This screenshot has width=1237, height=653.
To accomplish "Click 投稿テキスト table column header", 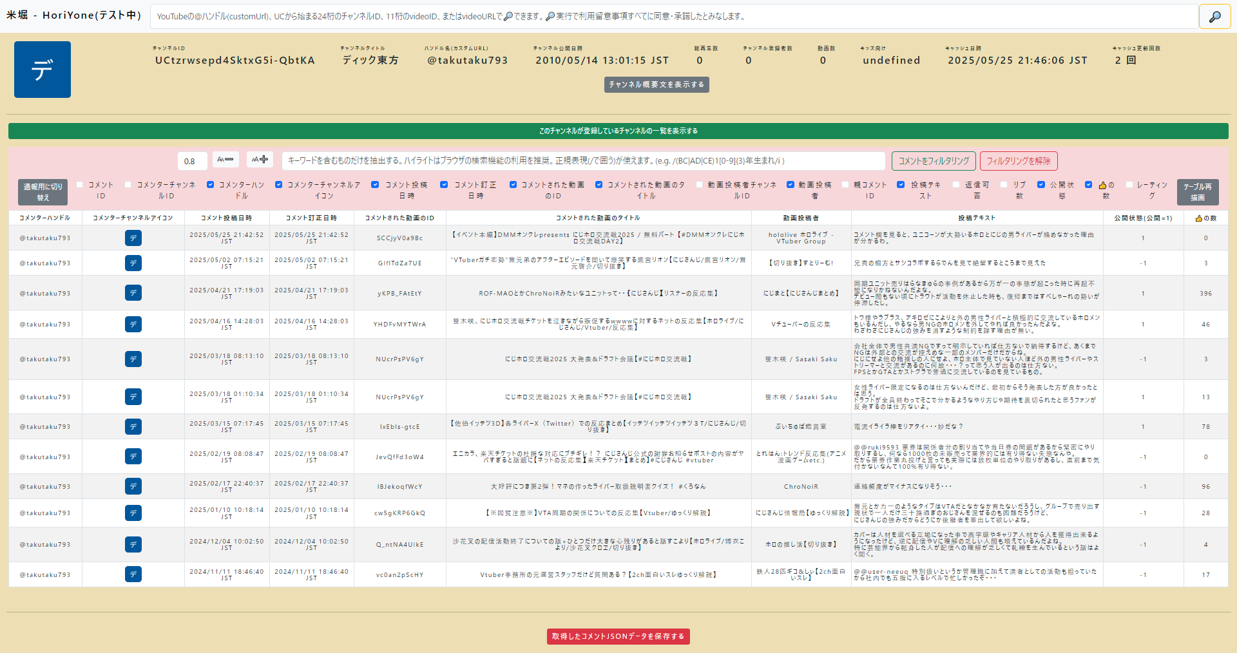I will [977, 218].
